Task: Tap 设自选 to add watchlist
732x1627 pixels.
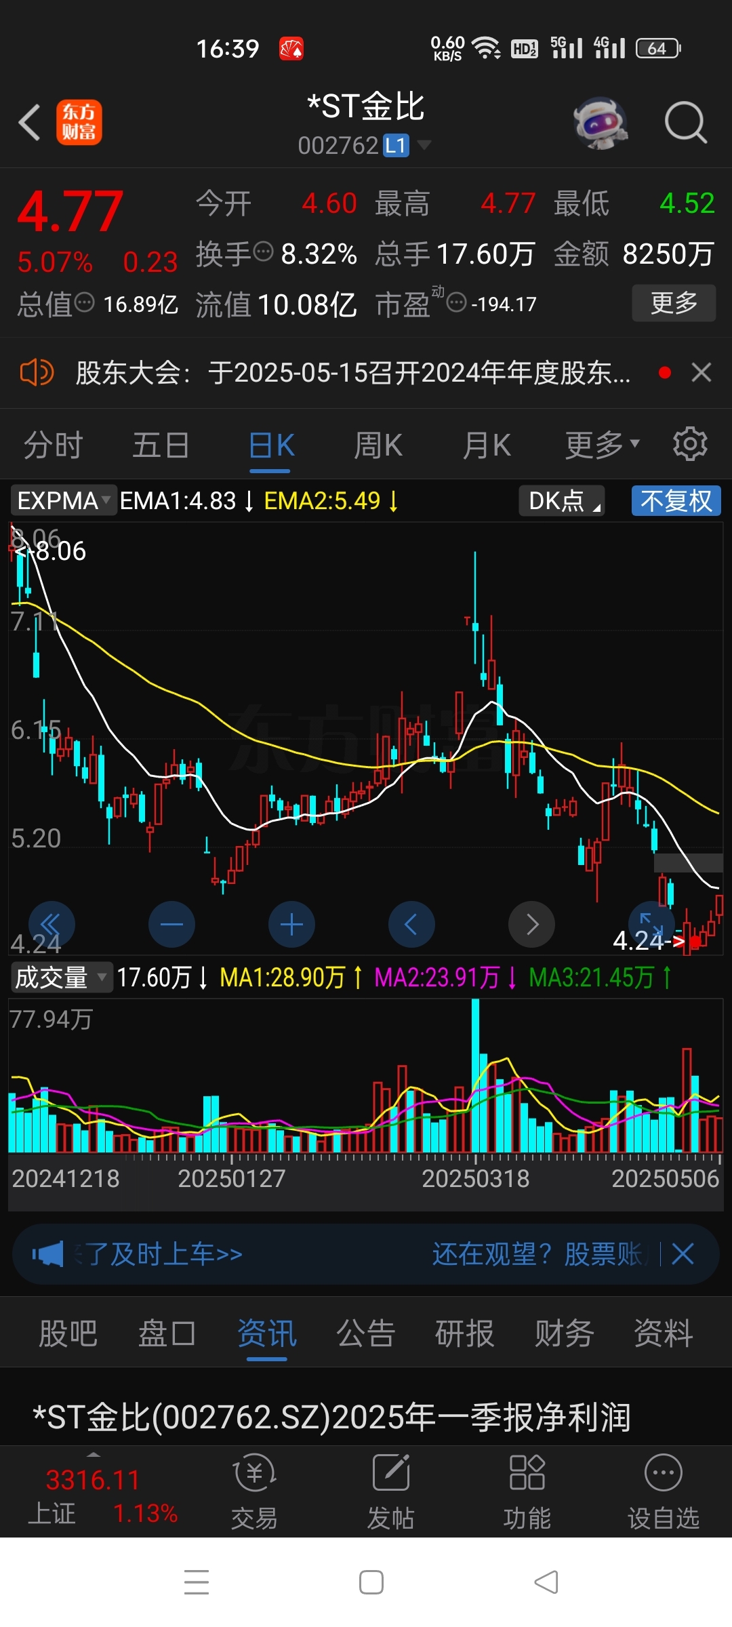Action: [x=664, y=1492]
